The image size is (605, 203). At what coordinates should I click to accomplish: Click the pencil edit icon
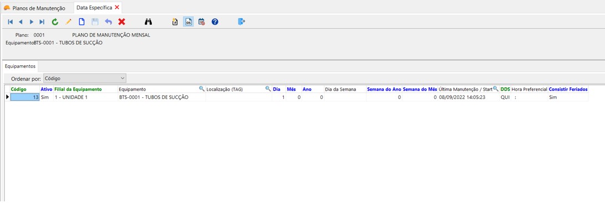(x=68, y=22)
